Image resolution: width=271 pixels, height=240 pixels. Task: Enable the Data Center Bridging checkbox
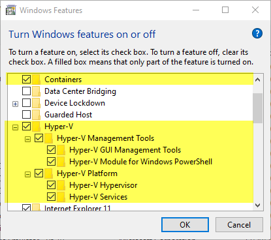[26, 91]
